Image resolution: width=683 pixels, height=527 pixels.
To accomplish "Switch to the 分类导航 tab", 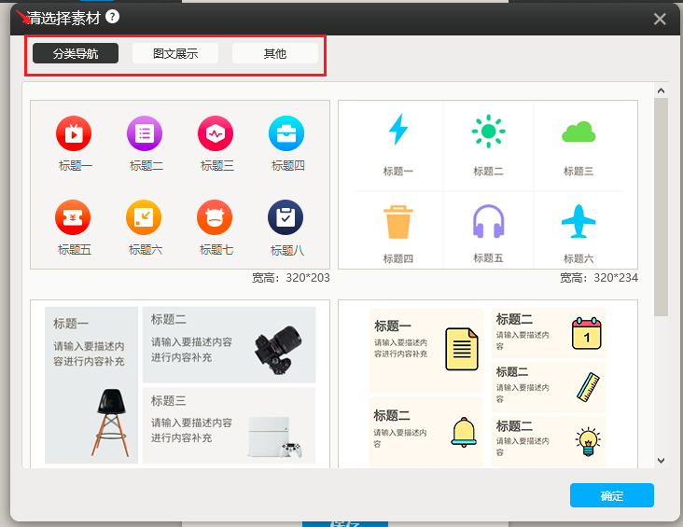I will 76,53.
